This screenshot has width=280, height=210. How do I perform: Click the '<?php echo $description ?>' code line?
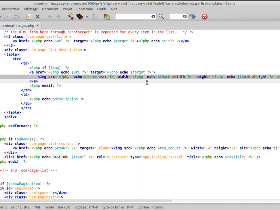point(57,99)
